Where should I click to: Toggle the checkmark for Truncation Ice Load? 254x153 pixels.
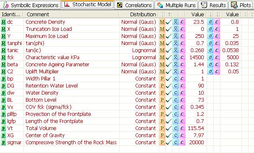[169, 29]
